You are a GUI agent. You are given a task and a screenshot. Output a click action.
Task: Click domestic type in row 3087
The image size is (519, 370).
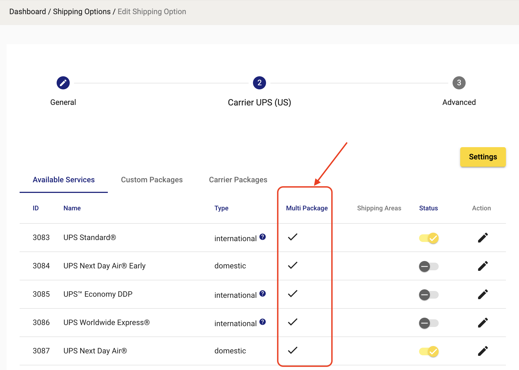(x=230, y=351)
